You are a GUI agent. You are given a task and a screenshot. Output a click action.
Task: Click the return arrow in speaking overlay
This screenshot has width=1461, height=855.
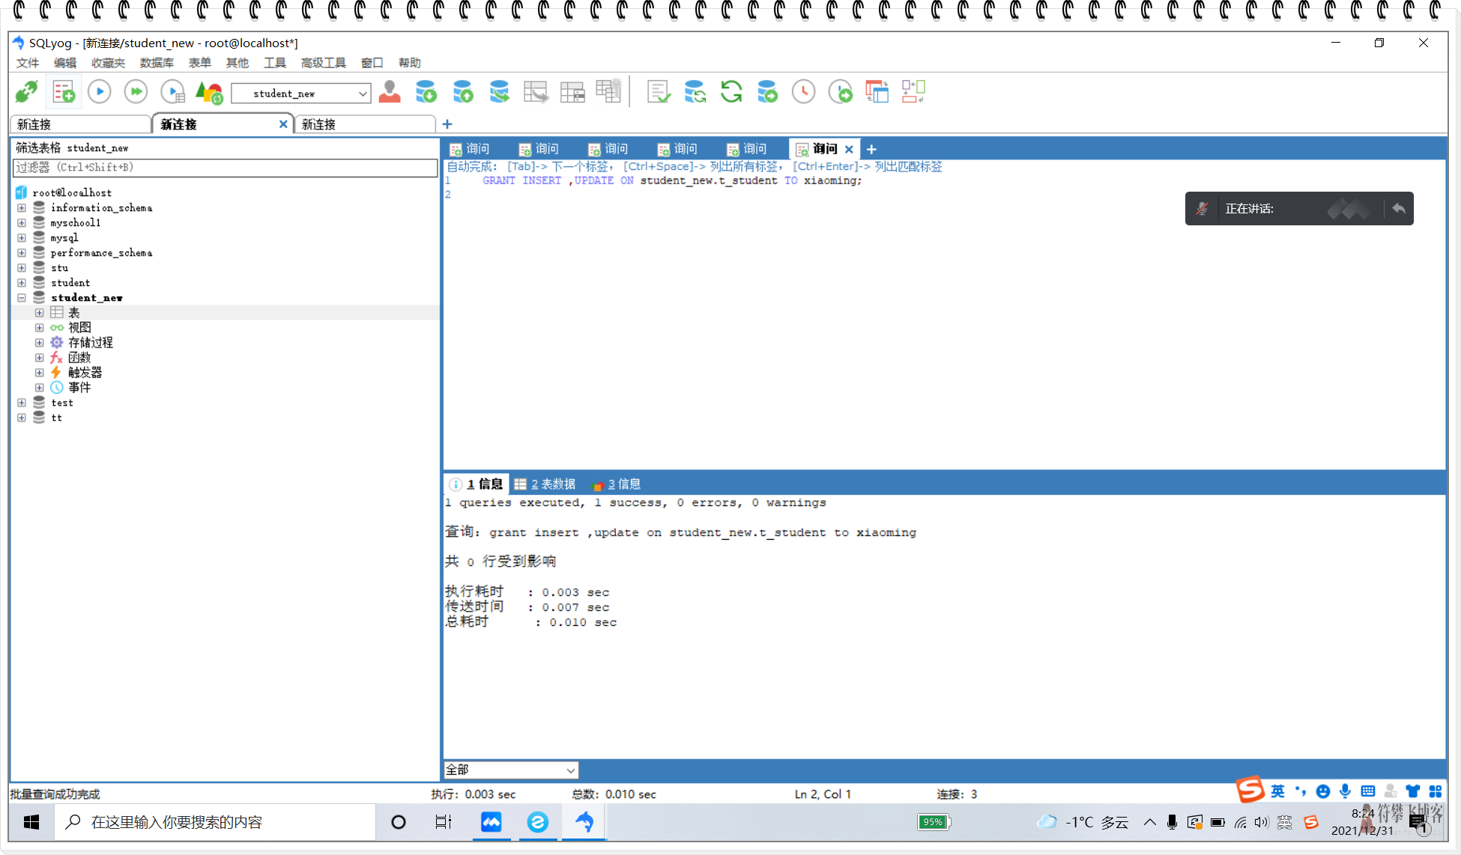(x=1398, y=208)
